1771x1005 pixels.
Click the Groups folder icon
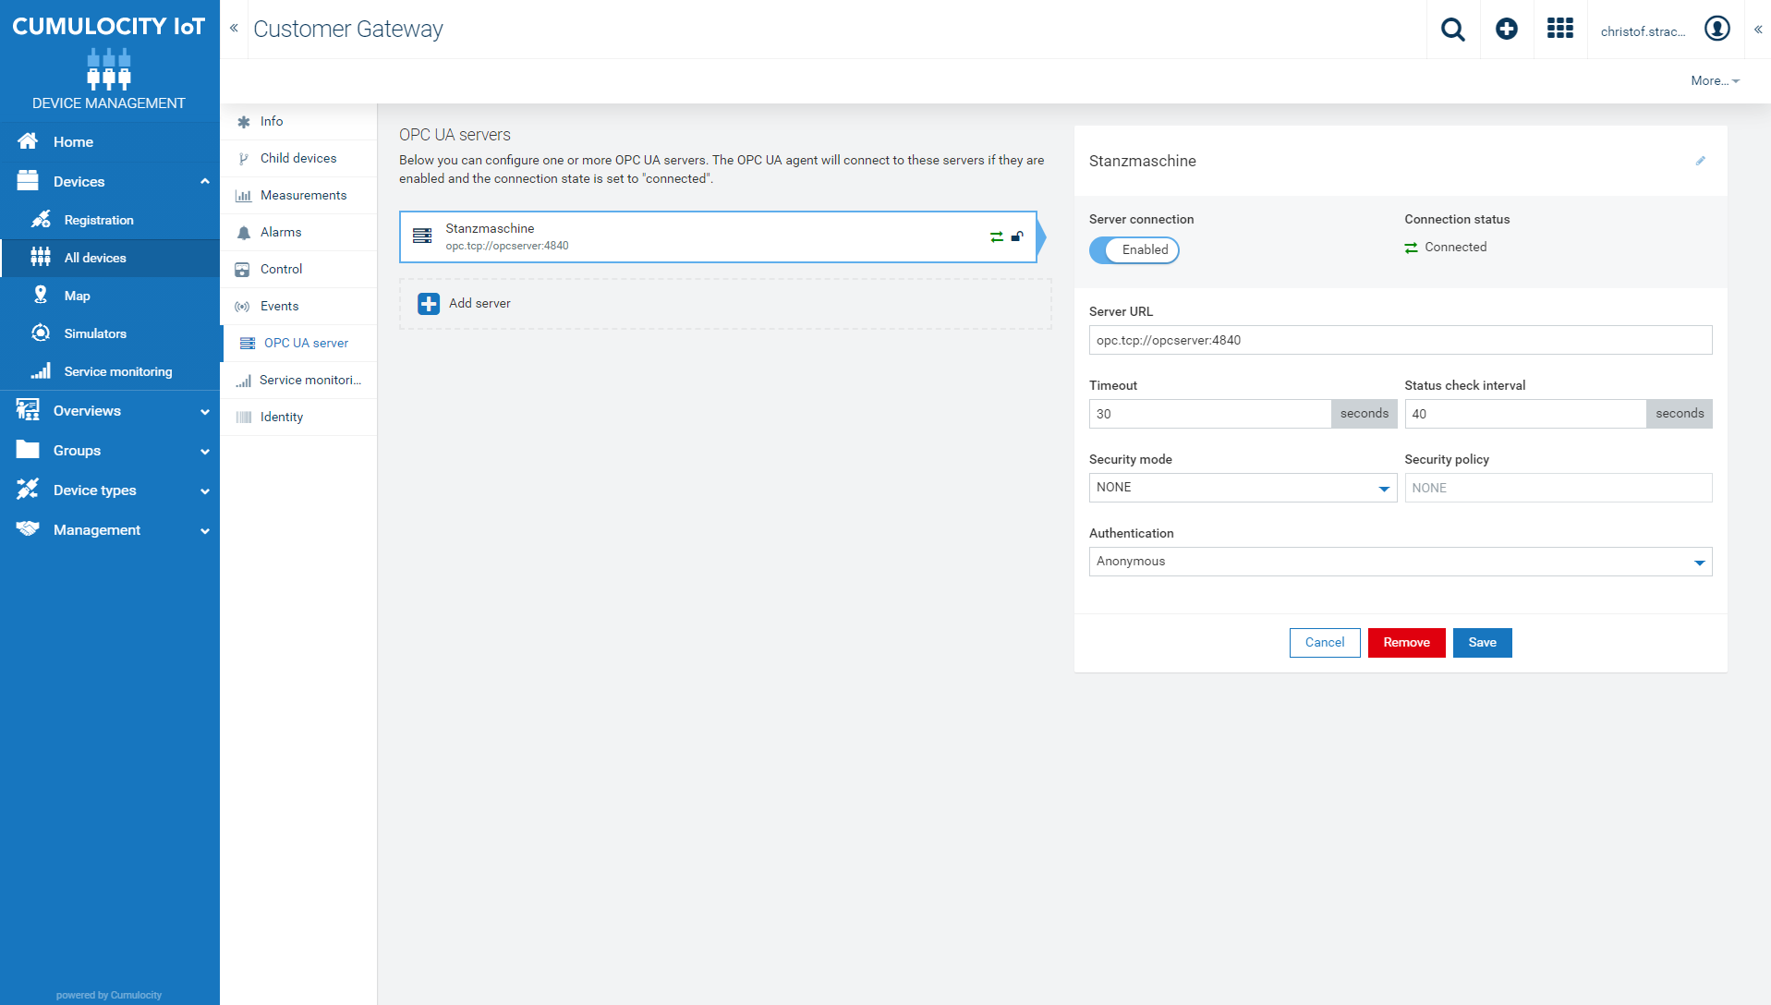click(x=28, y=450)
